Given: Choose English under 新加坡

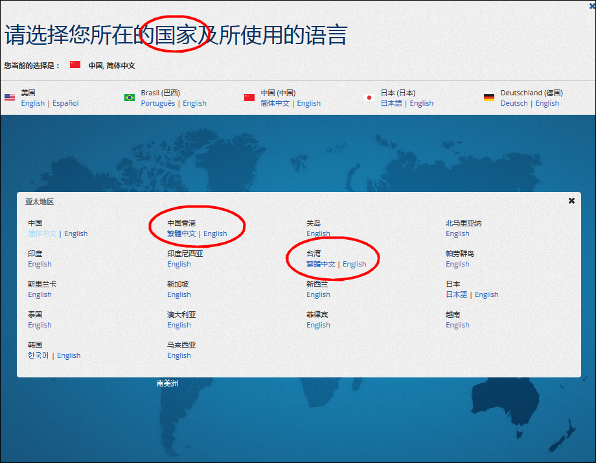Looking at the screenshot, I should pyautogui.click(x=179, y=294).
